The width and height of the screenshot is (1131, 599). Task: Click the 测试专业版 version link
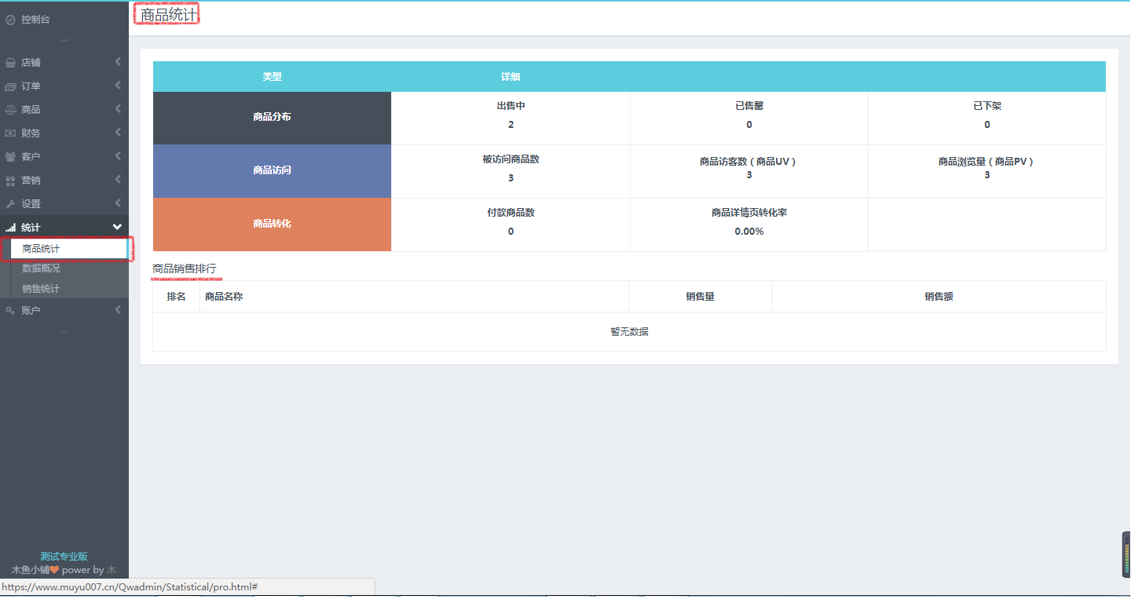tap(64, 557)
